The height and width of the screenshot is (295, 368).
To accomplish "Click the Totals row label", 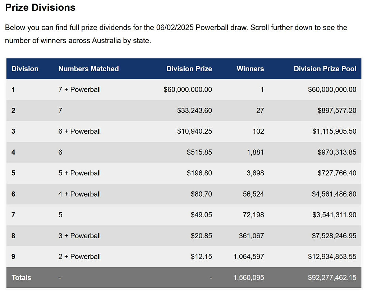I will (21, 277).
